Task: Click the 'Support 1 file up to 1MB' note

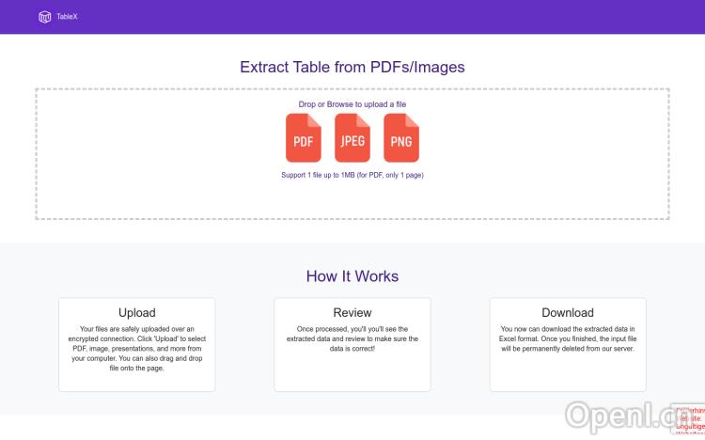Action: point(352,175)
